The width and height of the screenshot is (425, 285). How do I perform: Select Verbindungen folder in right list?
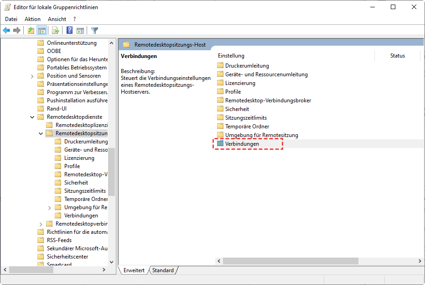(242, 144)
